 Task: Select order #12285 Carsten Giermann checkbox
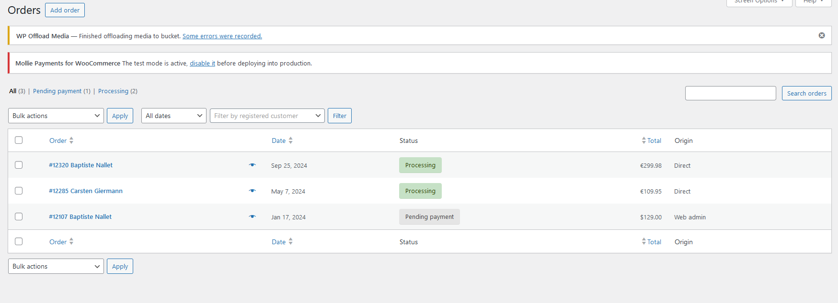(x=19, y=191)
